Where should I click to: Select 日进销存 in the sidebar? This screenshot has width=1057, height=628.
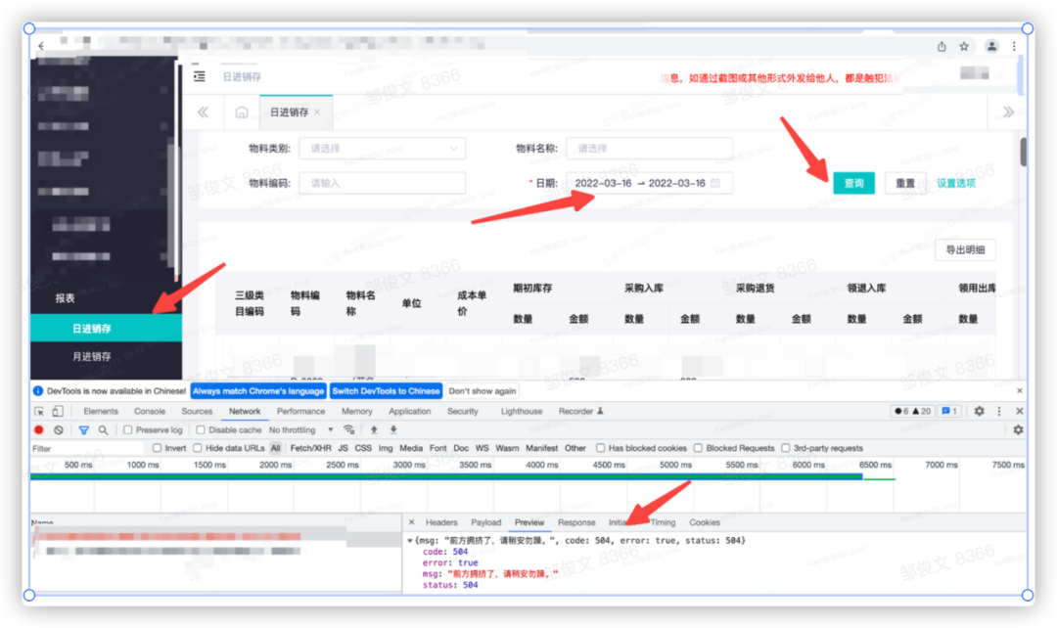pyautogui.click(x=106, y=328)
